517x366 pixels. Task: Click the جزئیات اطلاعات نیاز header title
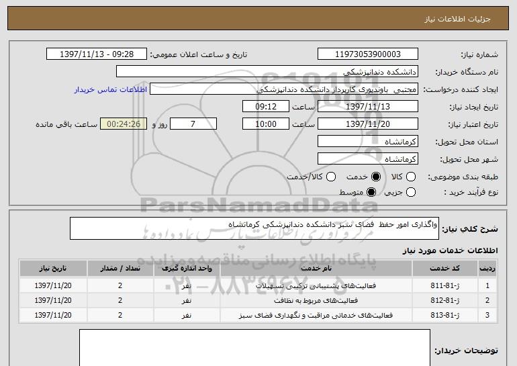click(457, 19)
